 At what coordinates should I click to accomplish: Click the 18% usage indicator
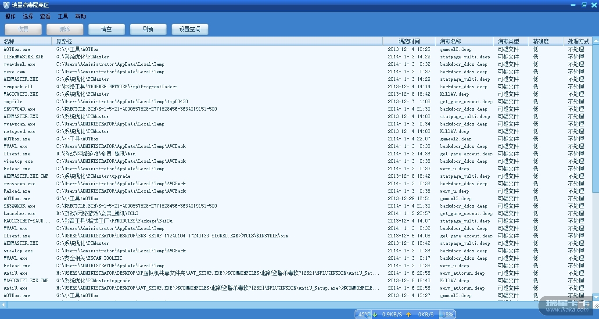[x=448, y=314]
